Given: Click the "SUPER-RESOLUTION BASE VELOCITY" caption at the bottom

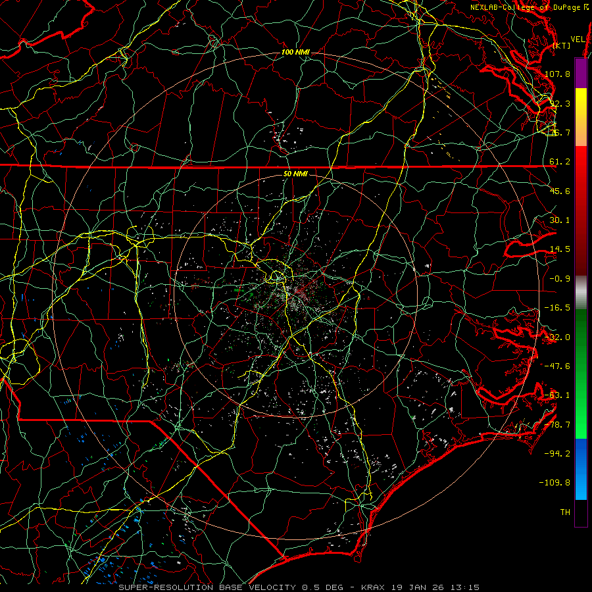Looking at the screenshot, I should coord(207,587).
